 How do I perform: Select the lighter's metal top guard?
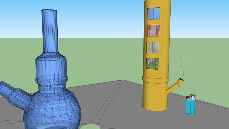point(193,96)
